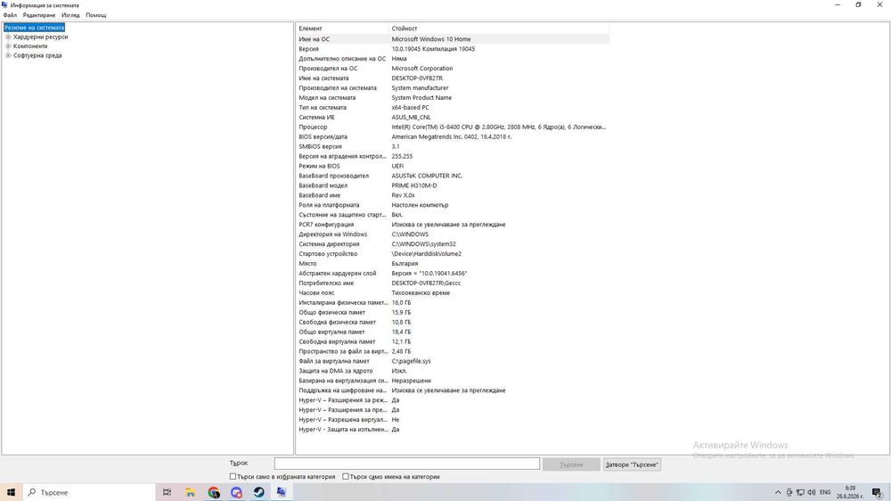Screen dimensions: 891x501
Task: Select the 'Версия' row
Action: (453, 49)
